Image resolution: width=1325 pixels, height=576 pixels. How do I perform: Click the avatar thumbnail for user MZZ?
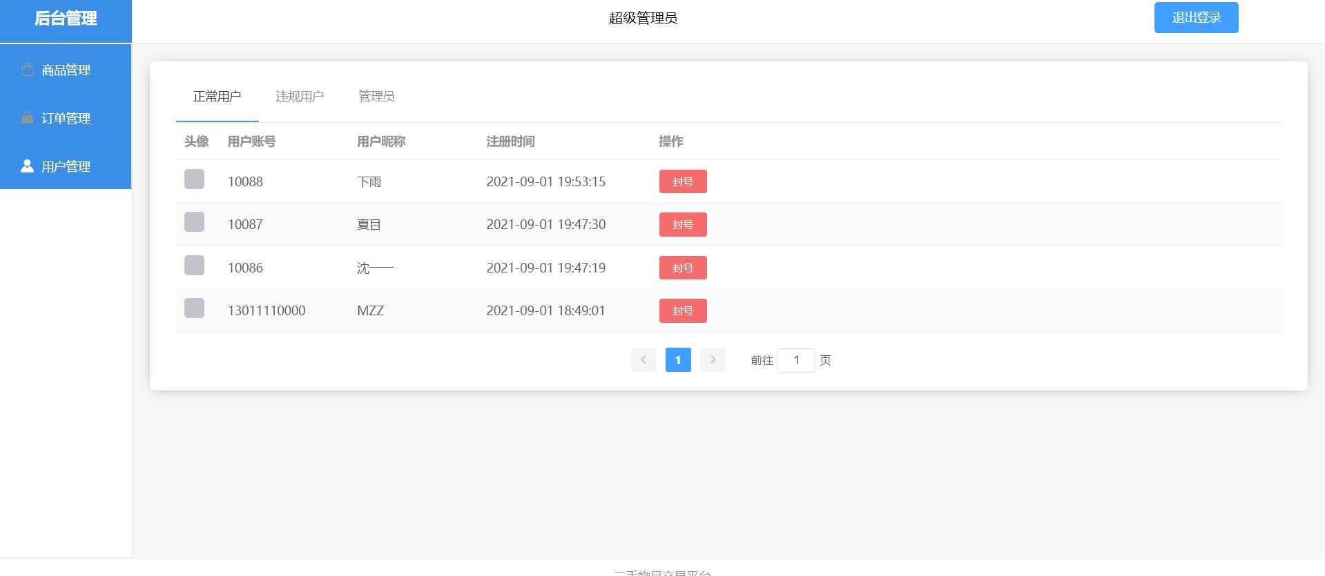[x=194, y=308]
